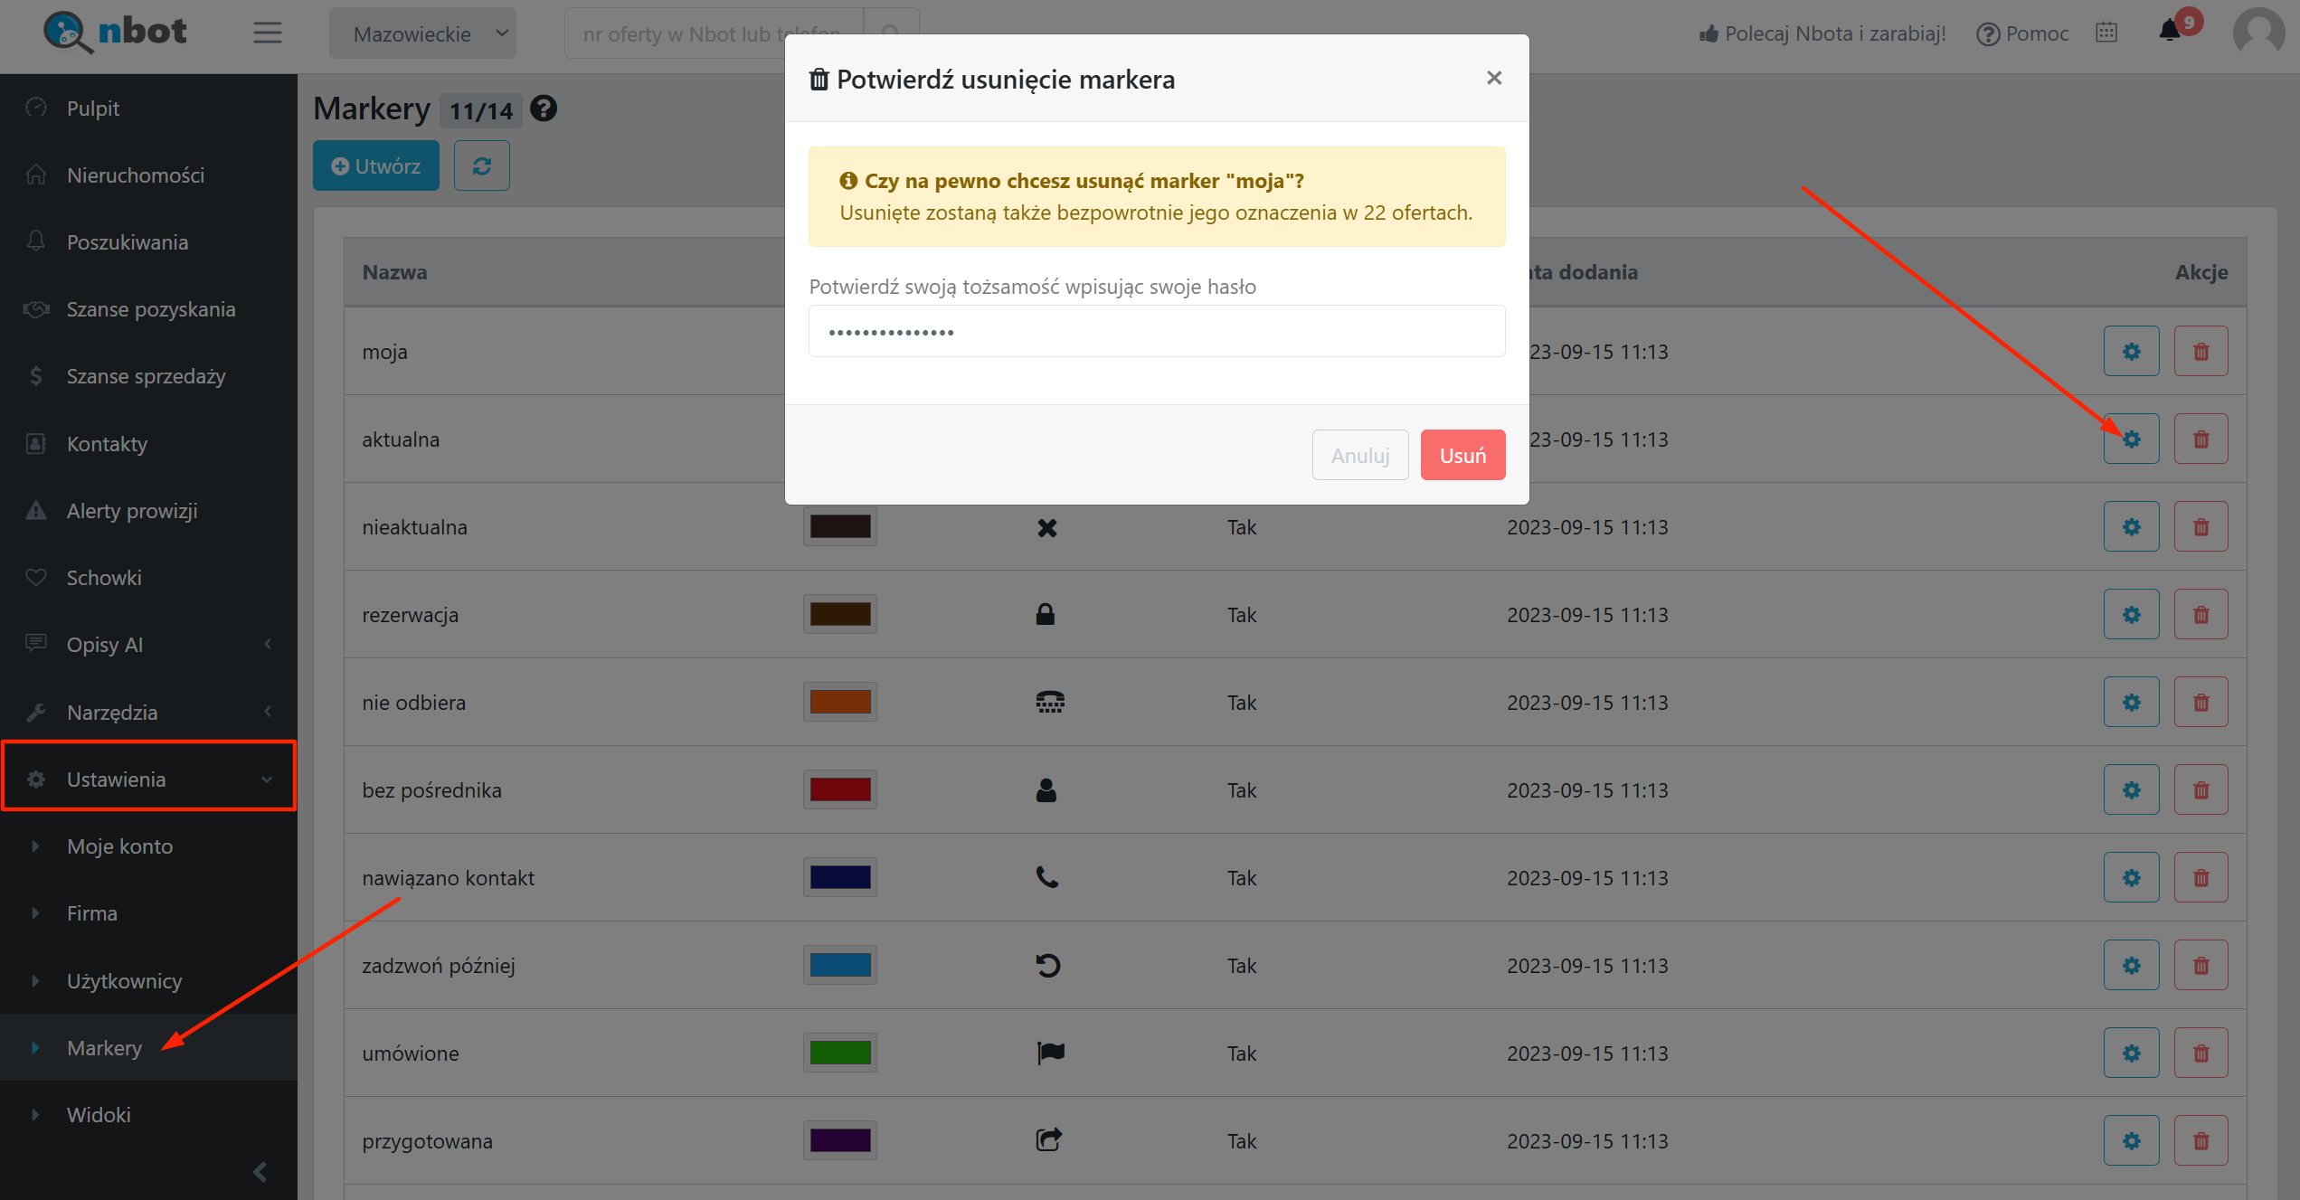Remove marker nie odbiera via trash icon

(x=2201, y=703)
